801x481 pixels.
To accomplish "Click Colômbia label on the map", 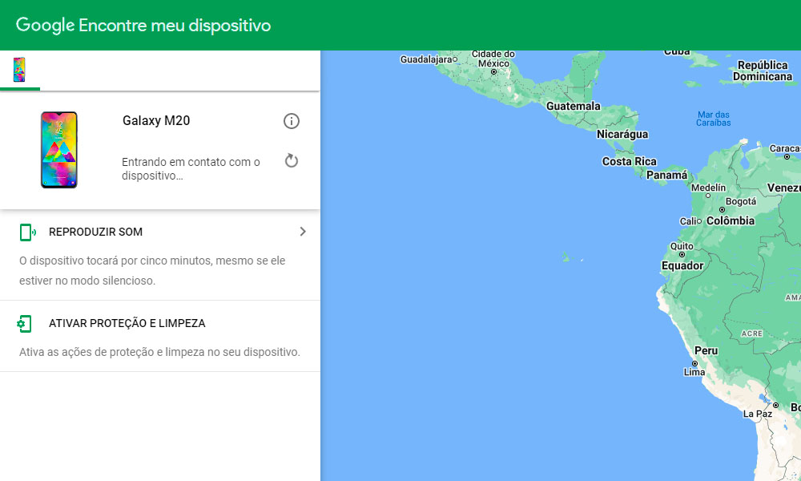I will click(730, 220).
